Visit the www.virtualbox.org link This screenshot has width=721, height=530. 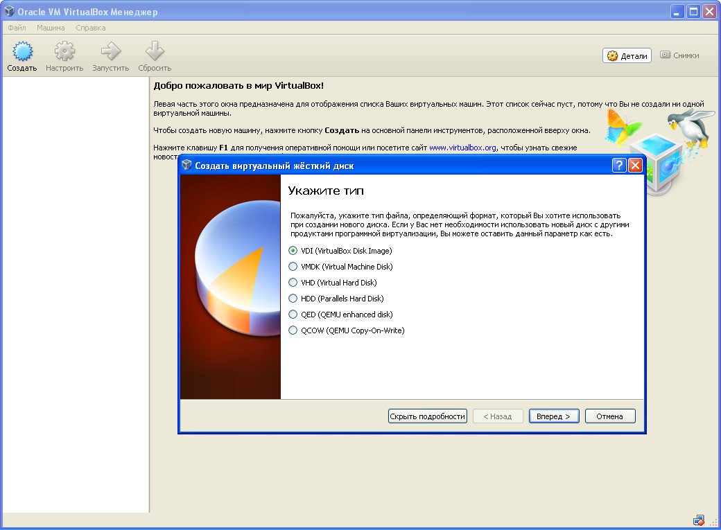462,148
